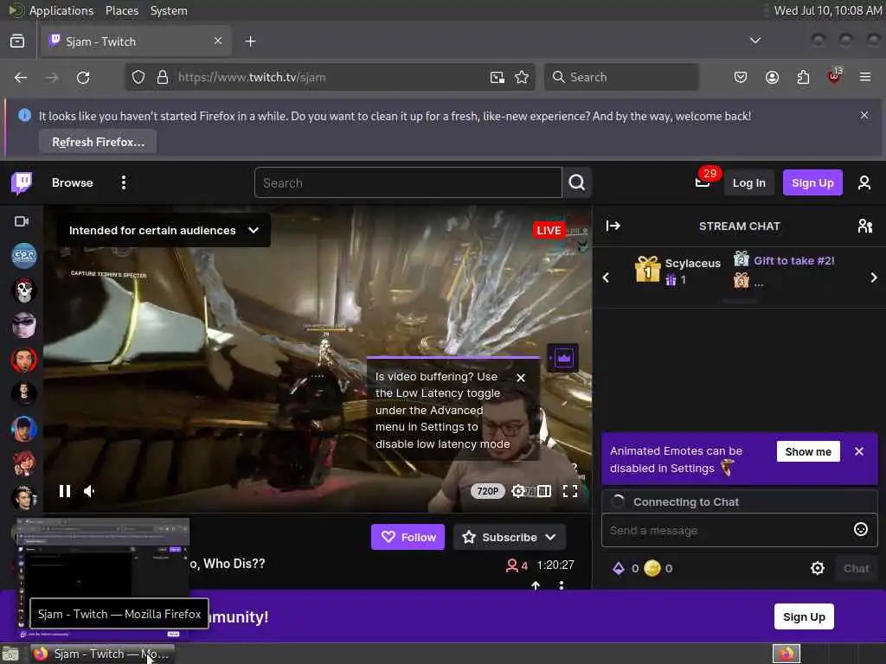Open the Pocket save icon
Image resolution: width=886 pixels, height=664 pixels.
click(x=741, y=77)
